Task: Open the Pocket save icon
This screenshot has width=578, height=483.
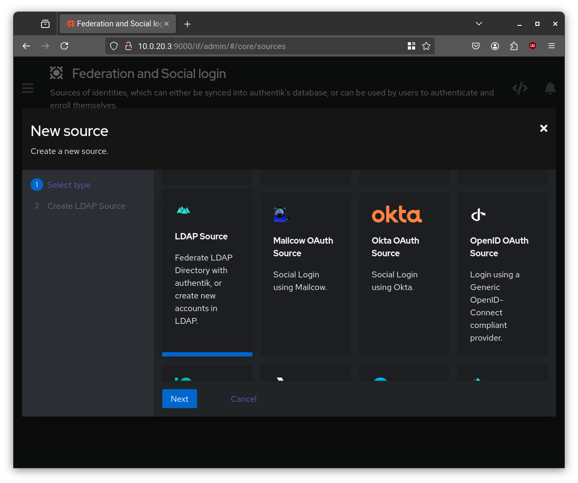Action: pyautogui.click(x=476, y=46)
